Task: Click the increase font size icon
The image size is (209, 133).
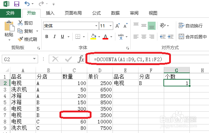Action: [x=117, y=26]
